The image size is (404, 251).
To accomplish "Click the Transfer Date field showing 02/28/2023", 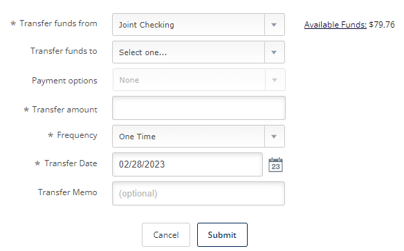I will point(187,164).
